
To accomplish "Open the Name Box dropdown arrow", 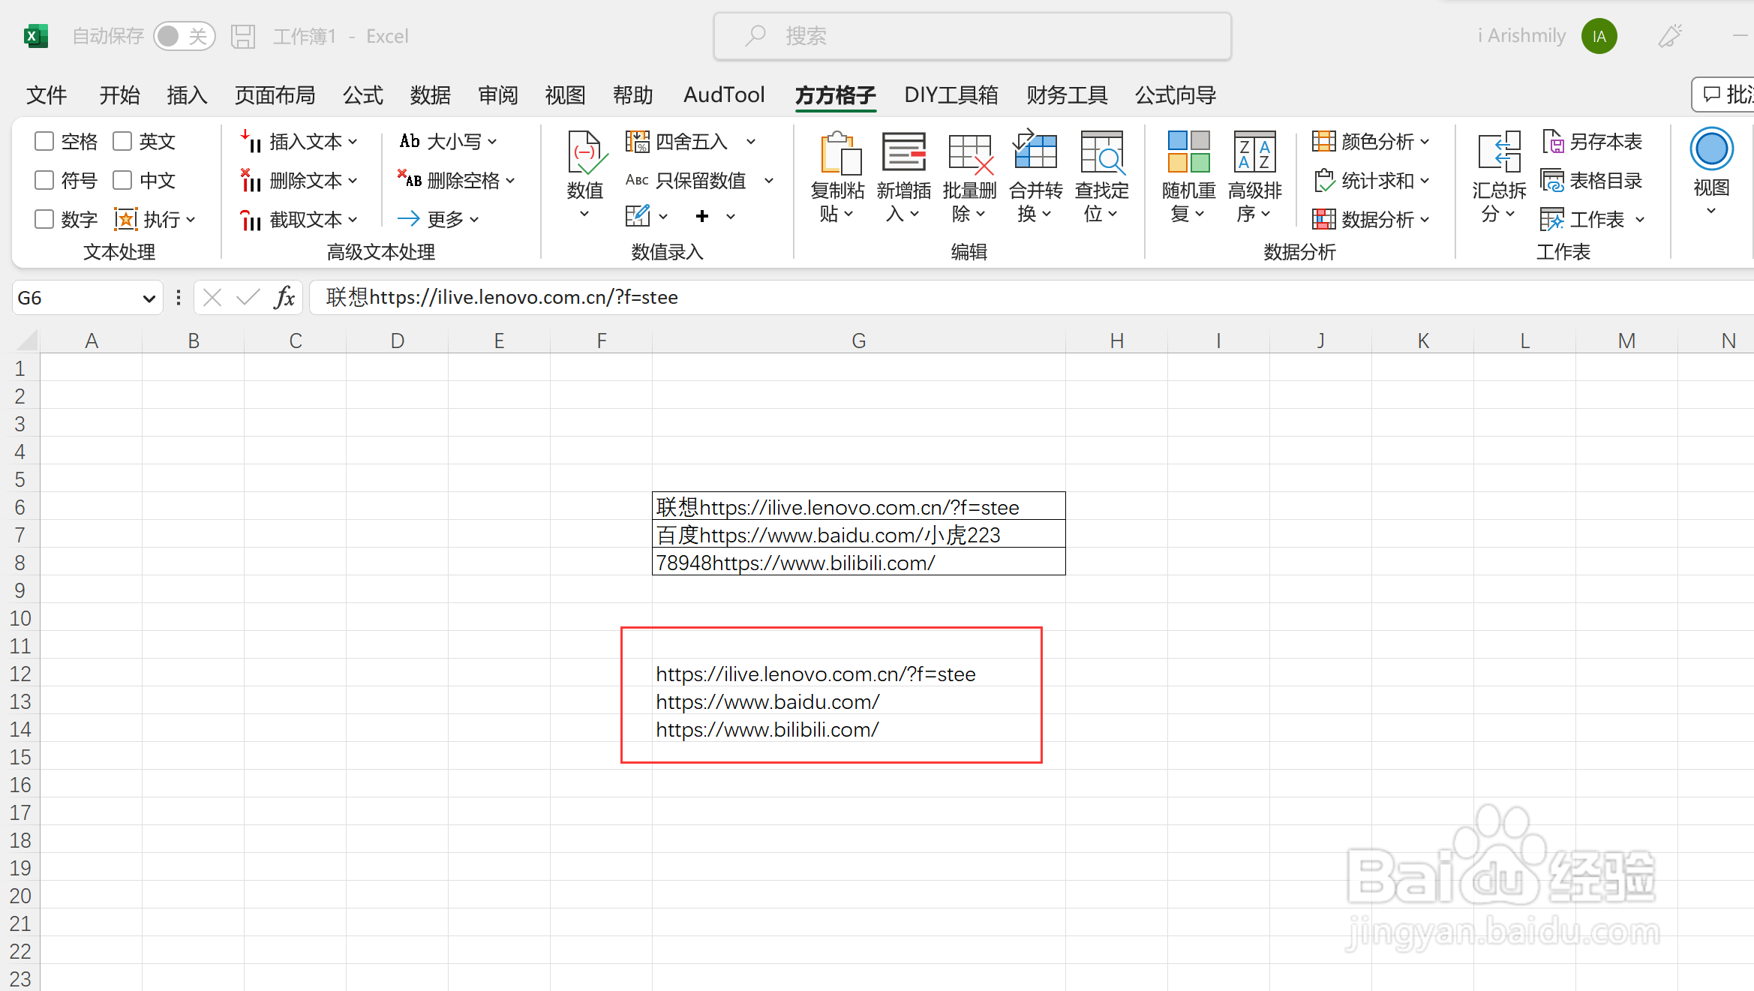I will coord(149,299).
